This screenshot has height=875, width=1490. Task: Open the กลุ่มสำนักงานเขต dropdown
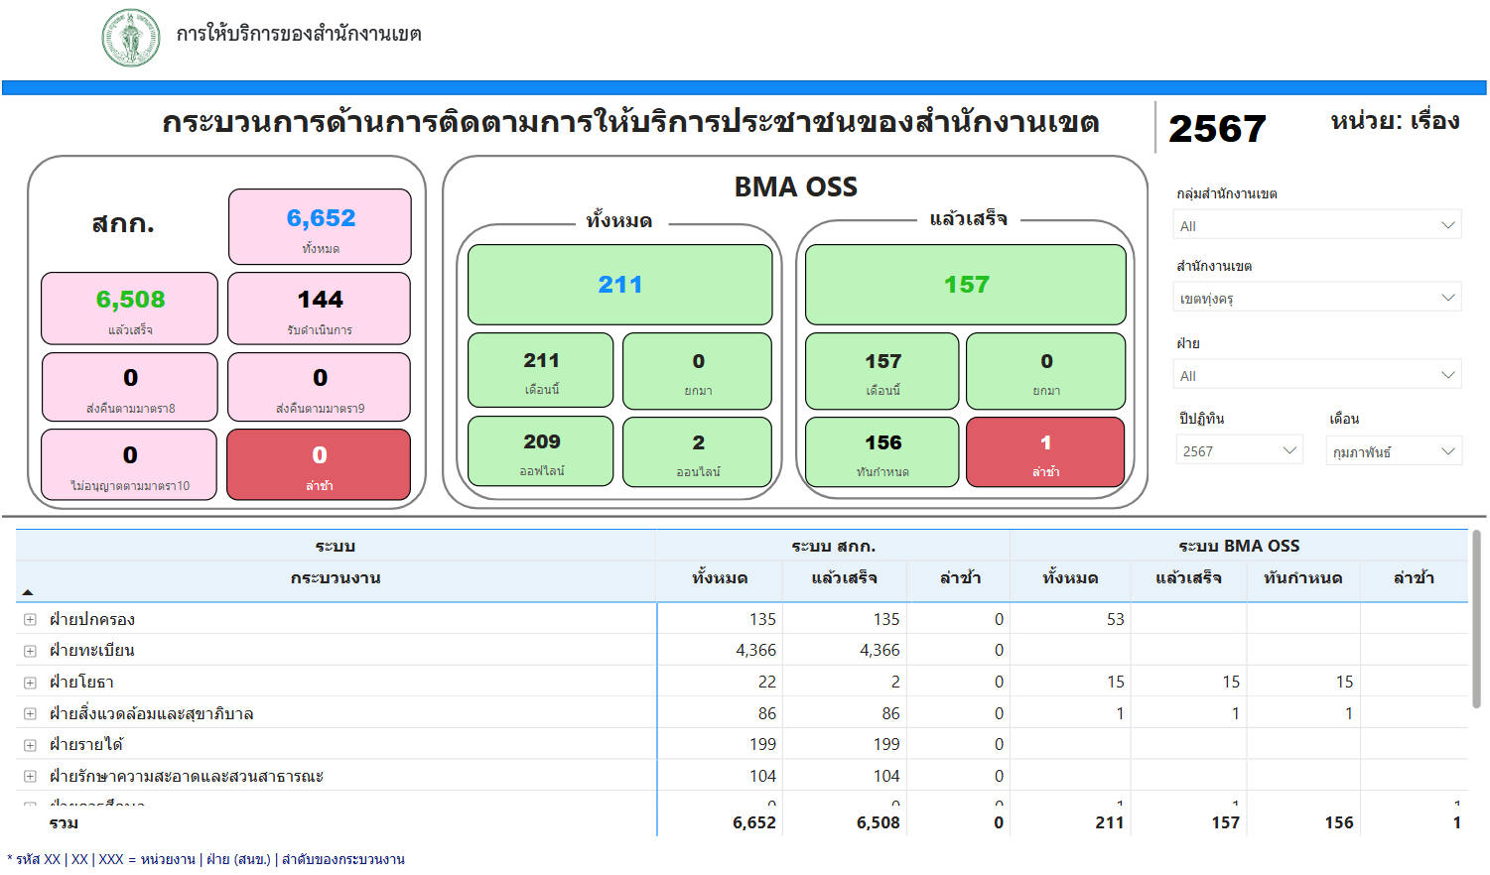click(x=1316, y=225)
